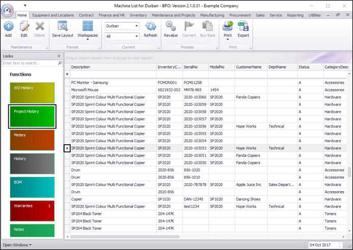353x250 pixels.
Task: Switch to the Inventory ribbon tab
Action: tap(138, 15)
